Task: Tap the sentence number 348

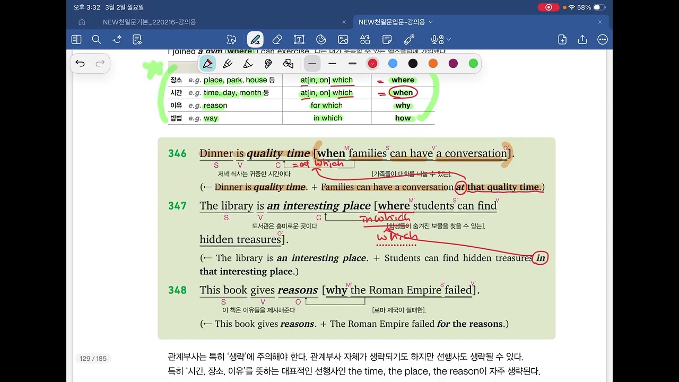Action: [x=177, y=290]
